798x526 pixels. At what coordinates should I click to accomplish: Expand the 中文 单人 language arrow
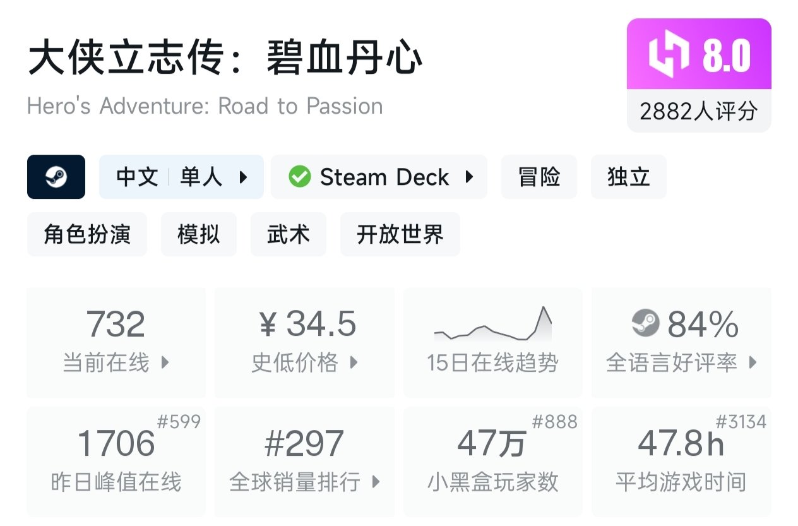[x=243, y=177]
